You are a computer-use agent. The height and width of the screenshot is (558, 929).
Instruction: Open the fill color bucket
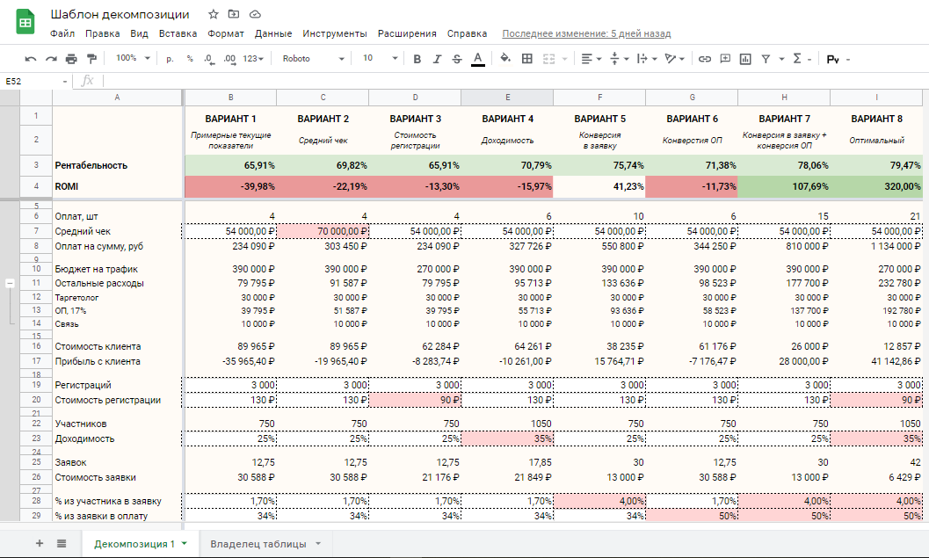504,58
